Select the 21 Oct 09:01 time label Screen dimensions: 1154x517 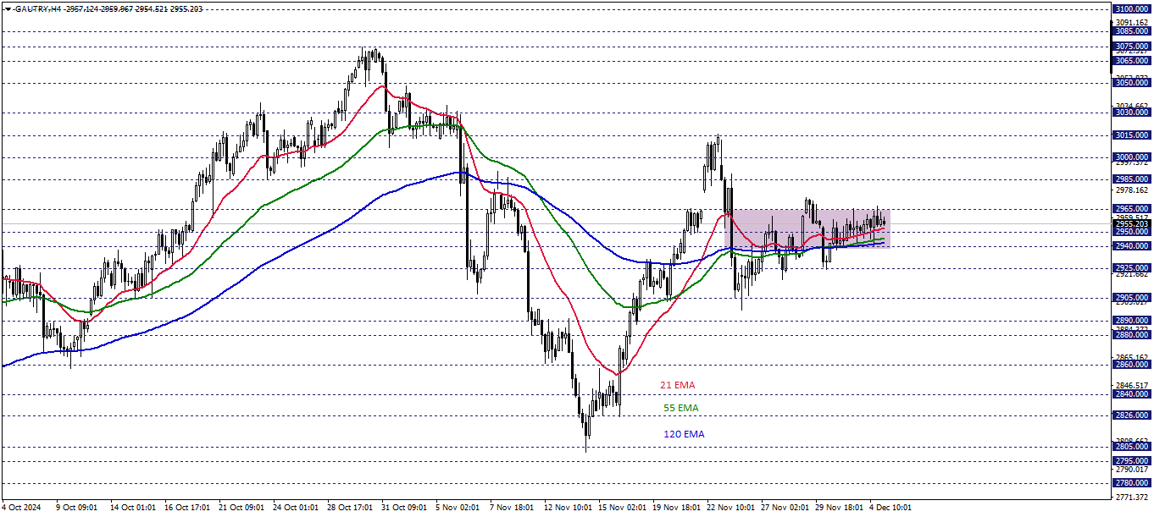click(241, 508)
